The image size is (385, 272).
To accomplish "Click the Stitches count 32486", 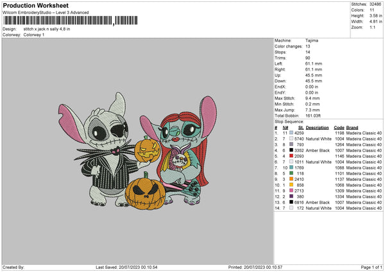I will pyautogui.click(x=375, y=4).
